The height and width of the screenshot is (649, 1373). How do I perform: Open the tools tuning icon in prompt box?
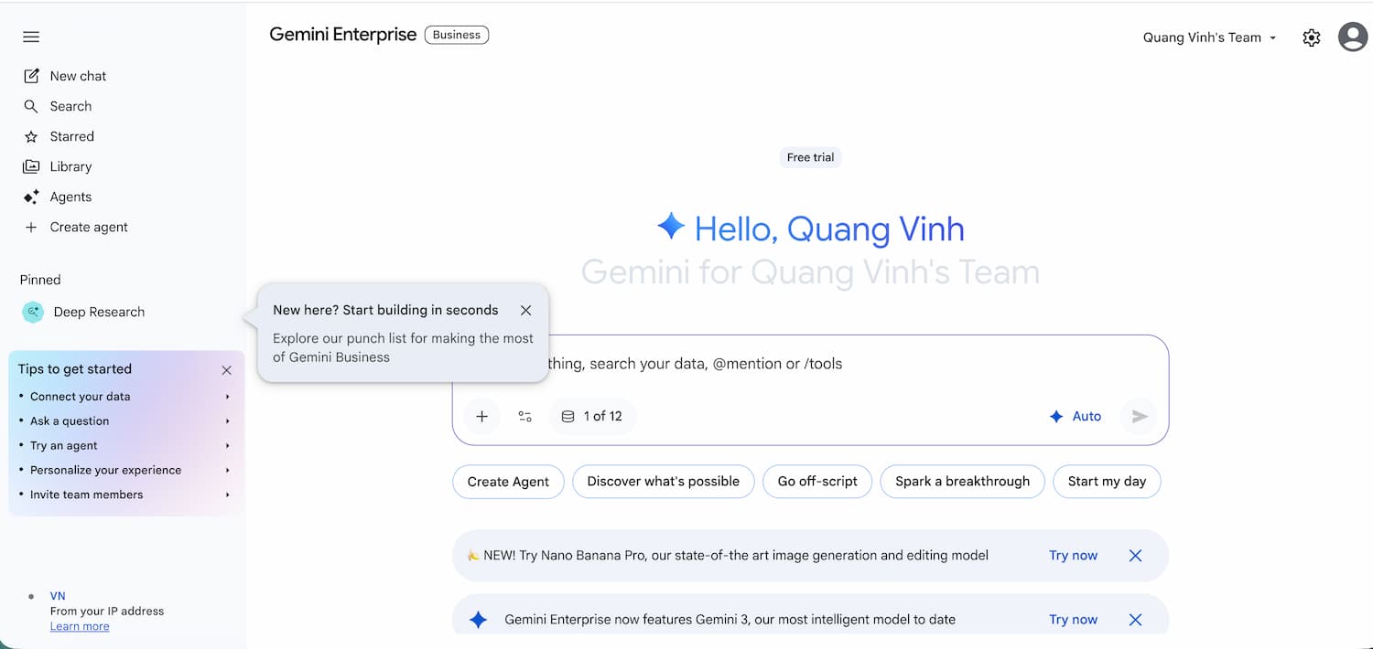click(524, 417)
